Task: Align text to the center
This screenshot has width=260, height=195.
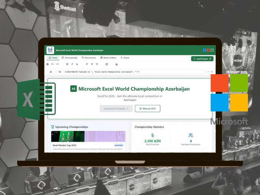Action: [92, 64]
